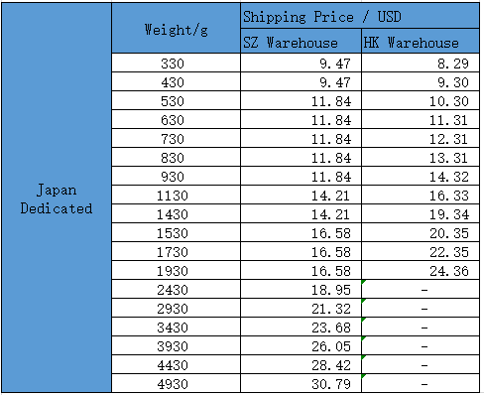This screenshot has width=484, height=395.
Task: Select the Shipping Price / USD header
Action: (360, 16)
